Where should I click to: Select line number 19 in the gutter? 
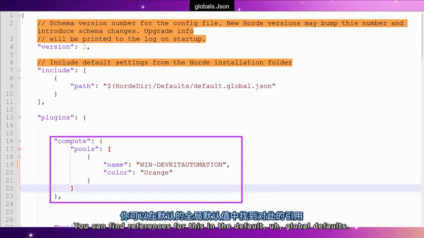9,165
